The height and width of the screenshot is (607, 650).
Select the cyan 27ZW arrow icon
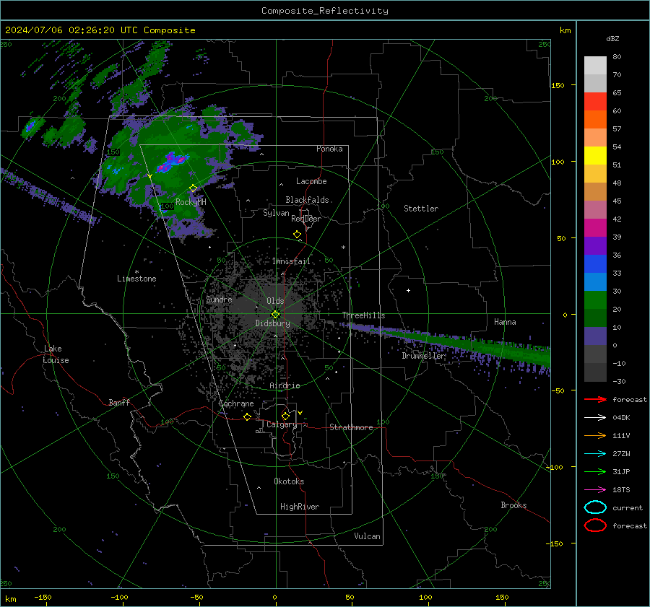[595, 454]
